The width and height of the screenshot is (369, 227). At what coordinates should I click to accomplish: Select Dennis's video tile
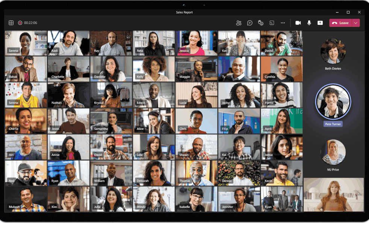[239, 173]
